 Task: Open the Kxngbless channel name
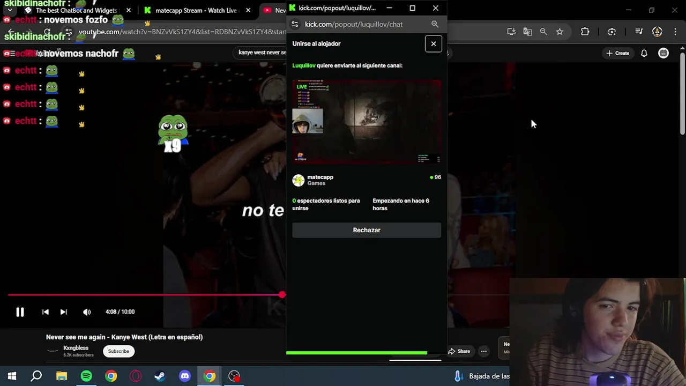coord(76,348)
